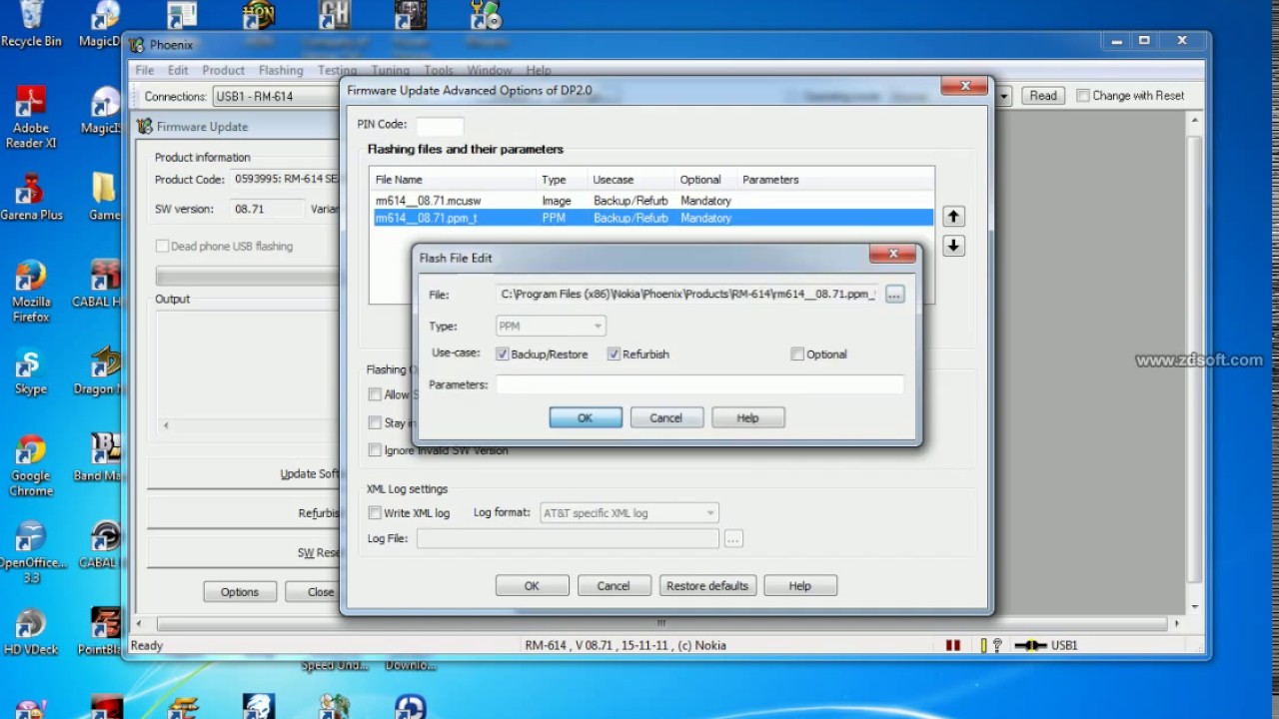The height and width of the screenshot is (719, 1279).
Task: Click the red status indicator in status bar
Action: tap(953, 645)
